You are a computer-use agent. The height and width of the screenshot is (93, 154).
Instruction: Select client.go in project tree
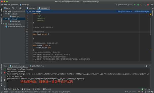(14, 16)
